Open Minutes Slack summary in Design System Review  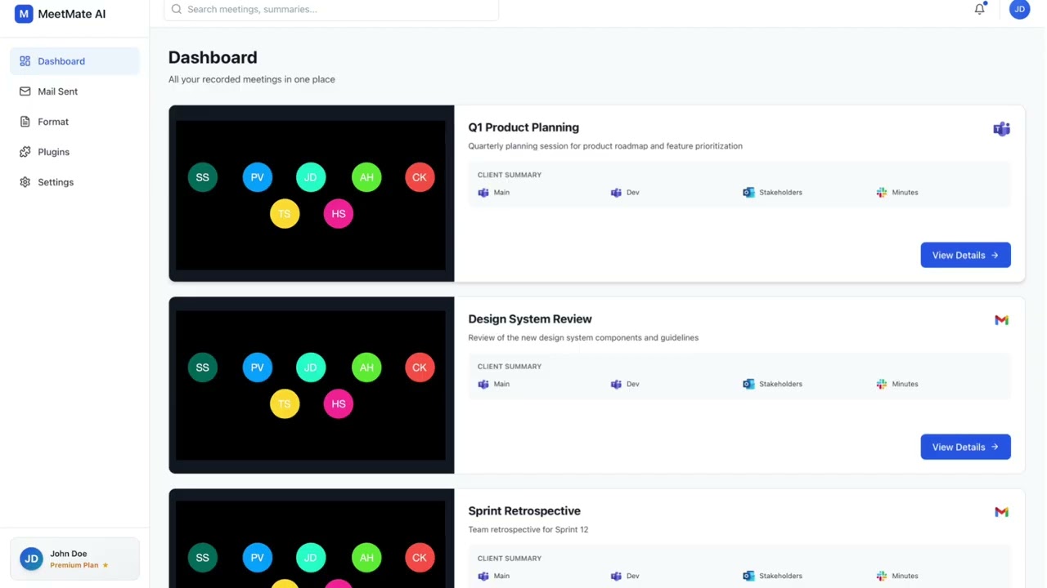coord(897,384)
